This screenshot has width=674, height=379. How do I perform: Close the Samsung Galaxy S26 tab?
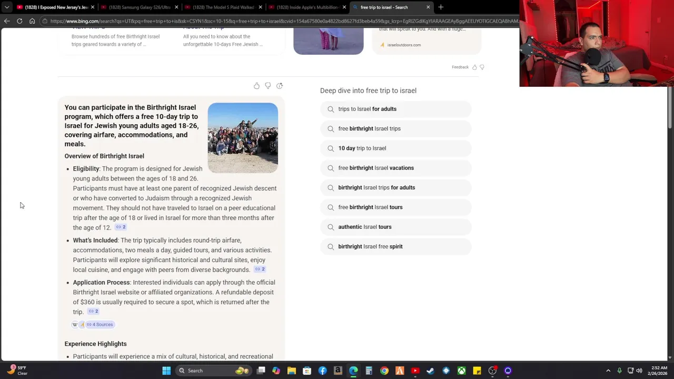pos(176,7)
